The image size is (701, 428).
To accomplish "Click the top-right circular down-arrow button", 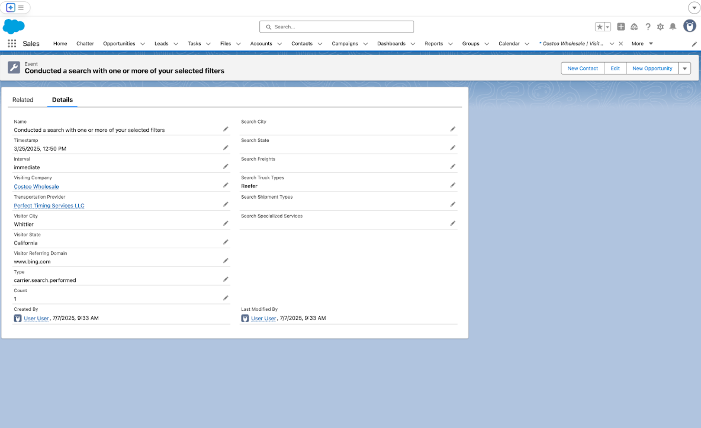I will point(694,8).
